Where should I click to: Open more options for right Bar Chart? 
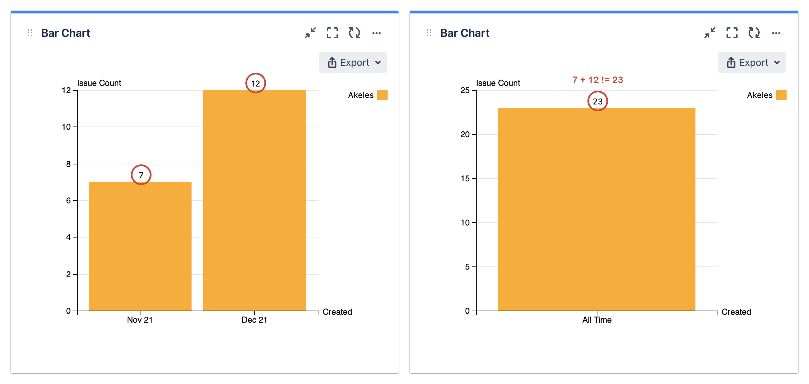[776, 33]
